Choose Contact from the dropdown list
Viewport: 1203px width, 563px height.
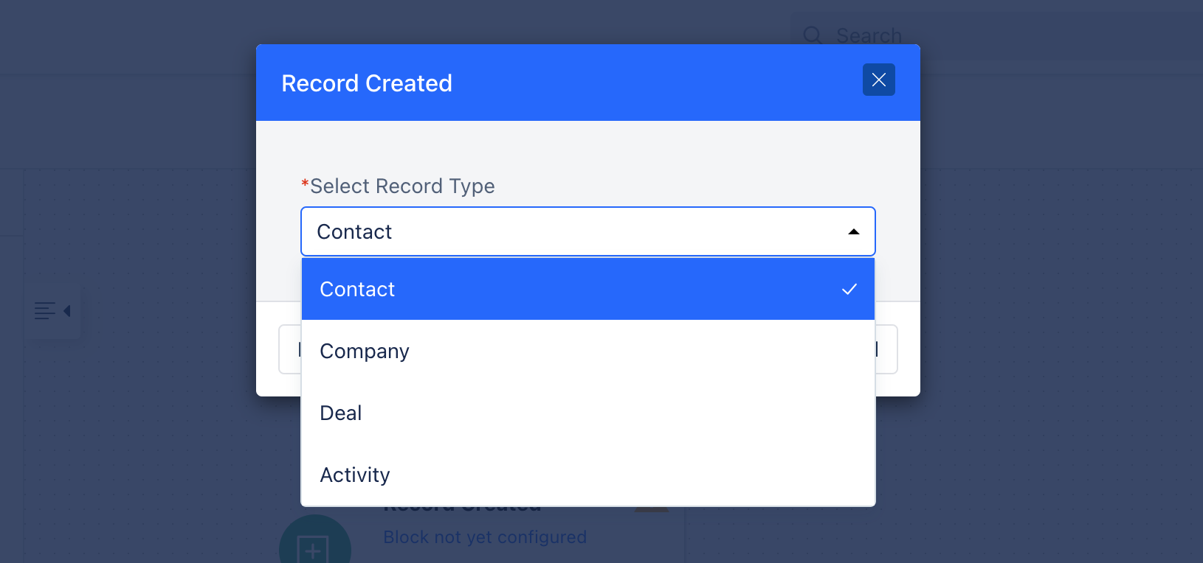pyautogui.click(x=588, y=289)
